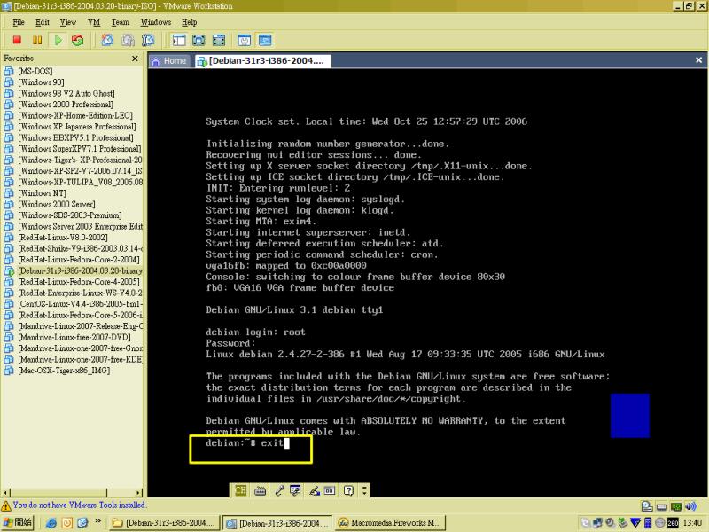
Task: Open the Team menu
Action: point(121,21)
